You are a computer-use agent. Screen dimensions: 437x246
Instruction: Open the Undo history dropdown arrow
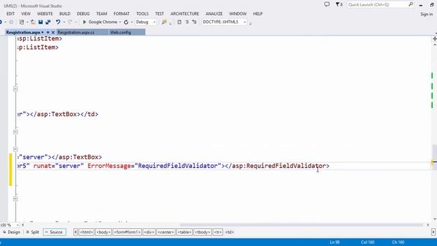64,22
